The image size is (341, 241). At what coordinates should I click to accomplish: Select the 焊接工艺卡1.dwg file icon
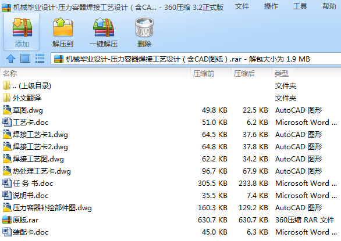point(7,134)
